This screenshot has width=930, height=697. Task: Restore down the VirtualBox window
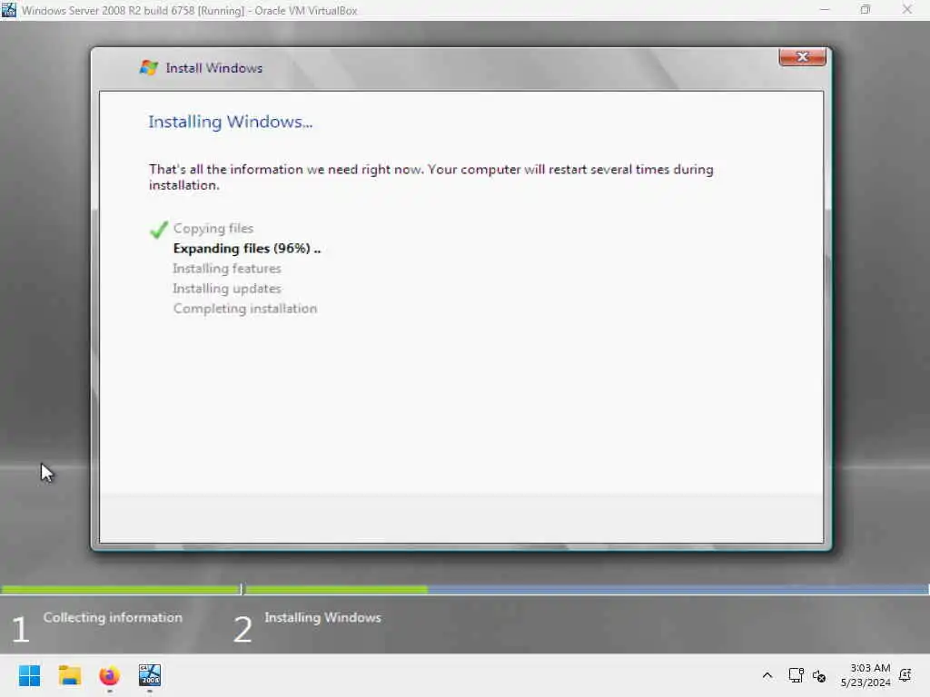(x=866, y=10)
